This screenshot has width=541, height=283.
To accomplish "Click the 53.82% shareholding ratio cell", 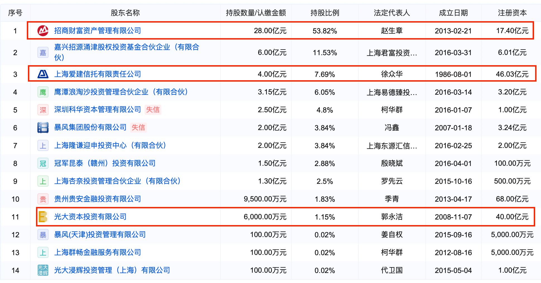I will 325,31.
